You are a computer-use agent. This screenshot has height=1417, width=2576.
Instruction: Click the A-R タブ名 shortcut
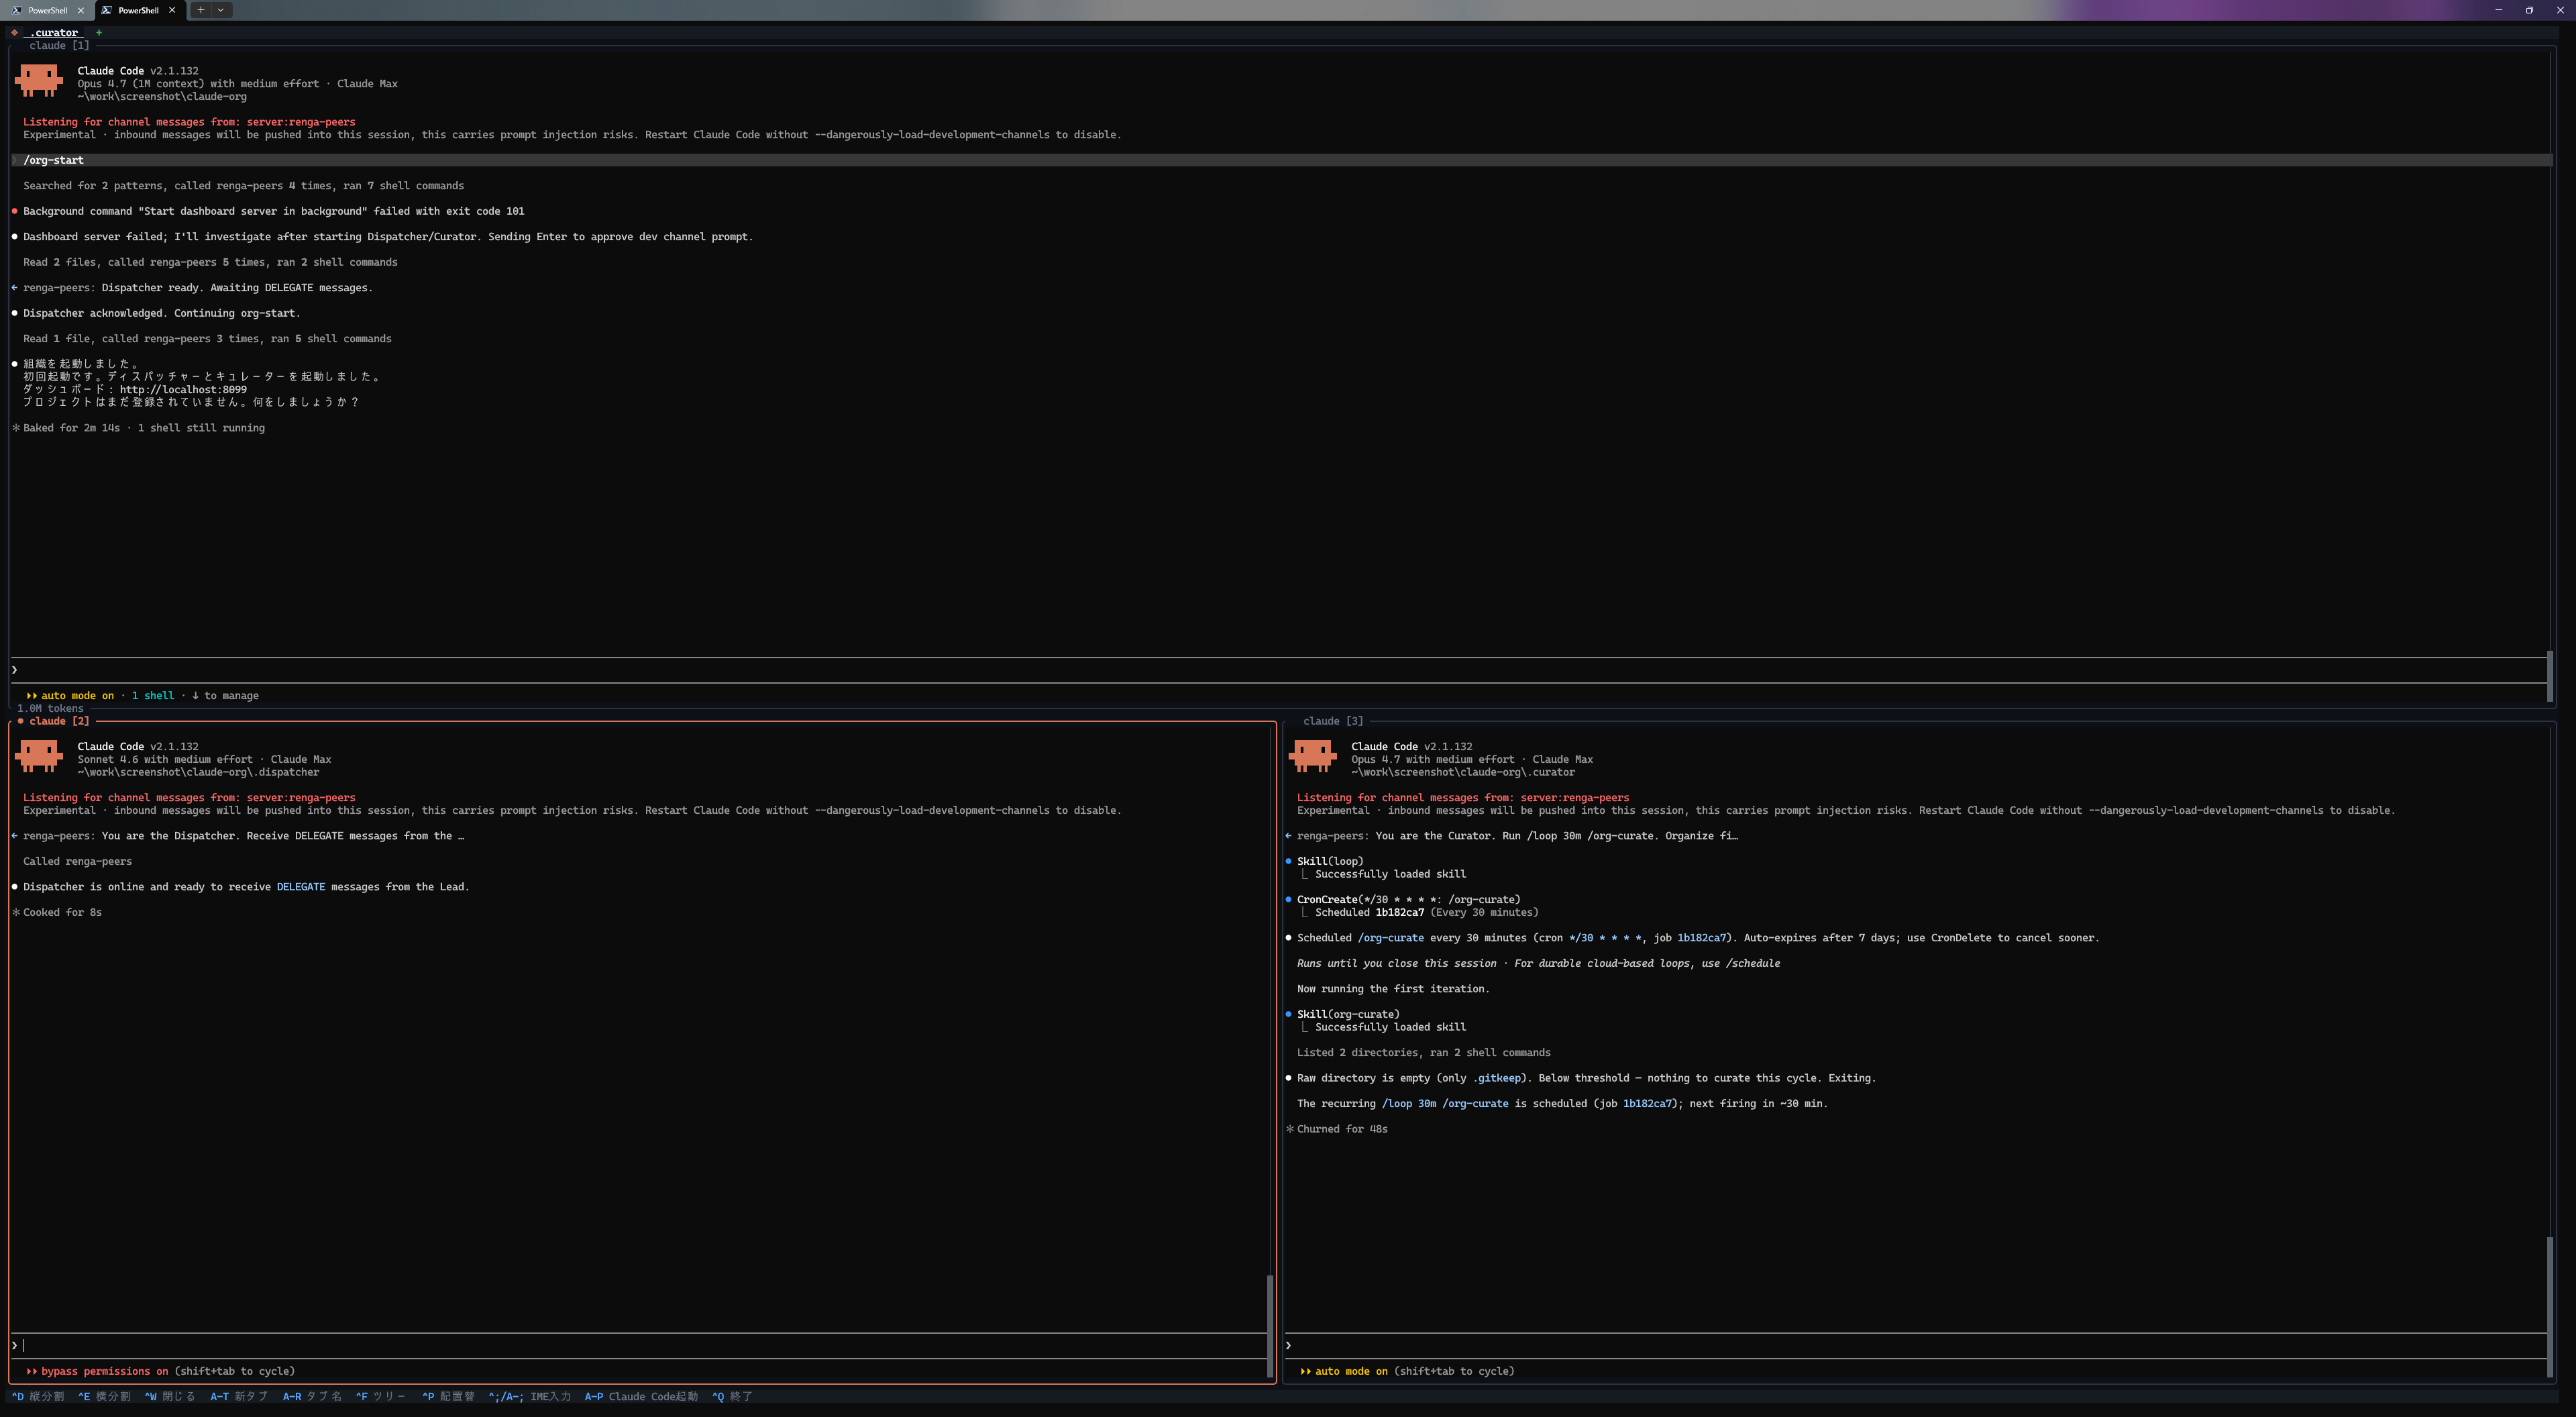click(312, 1397)
